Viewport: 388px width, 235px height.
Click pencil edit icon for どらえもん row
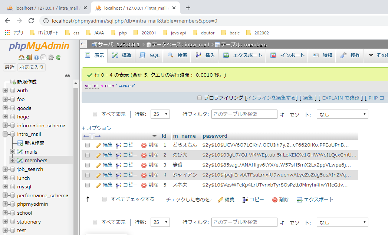98,145
